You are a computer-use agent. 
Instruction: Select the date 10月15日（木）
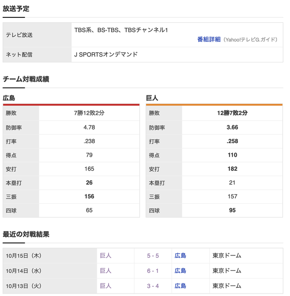coord(24,255)
